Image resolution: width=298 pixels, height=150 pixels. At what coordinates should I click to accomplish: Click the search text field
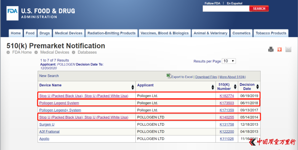[x=226, y=9]
